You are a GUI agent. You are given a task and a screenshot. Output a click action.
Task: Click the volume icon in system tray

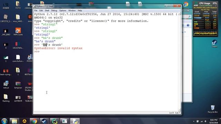(206, 121)
